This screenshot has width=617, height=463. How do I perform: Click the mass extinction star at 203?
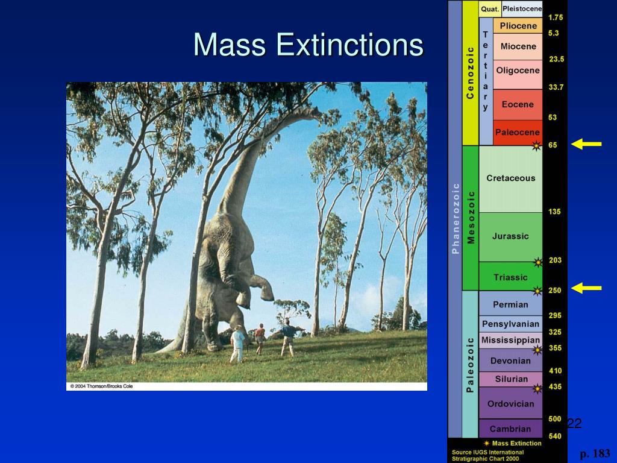pos(537,262)
